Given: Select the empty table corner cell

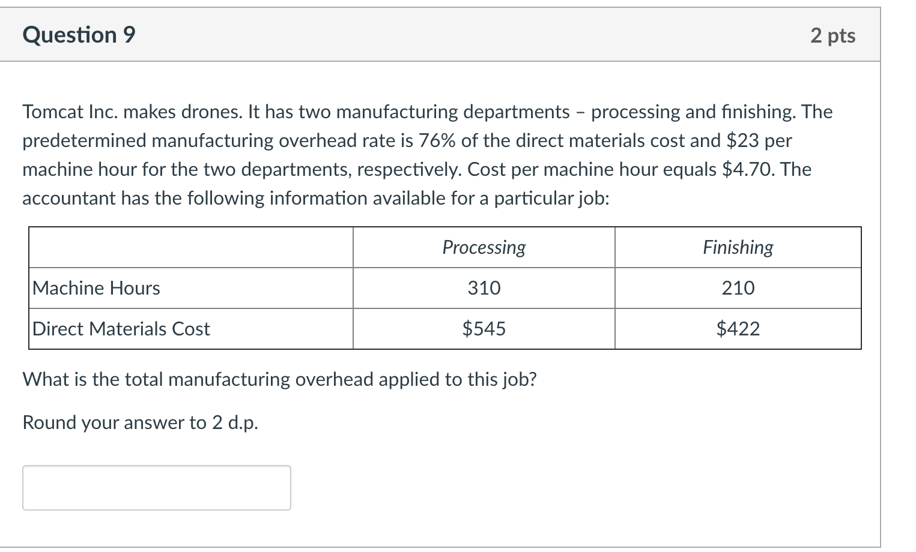Looking at the screenshot, I should (189, 247).
